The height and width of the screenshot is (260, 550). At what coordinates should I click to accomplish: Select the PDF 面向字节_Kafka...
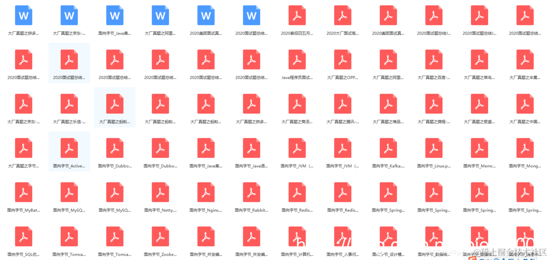click(389, 148)
